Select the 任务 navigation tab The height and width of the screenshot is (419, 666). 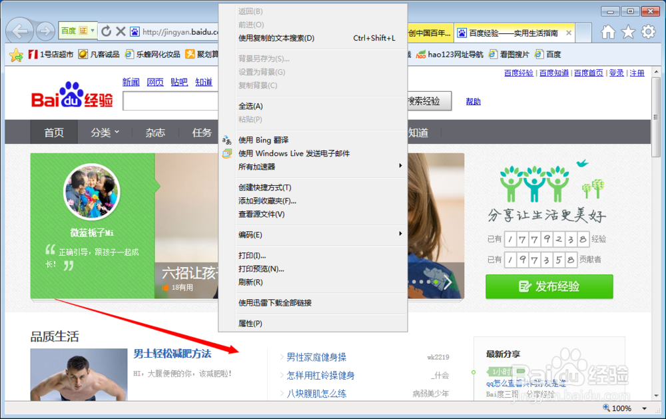[x=202, y=133]
